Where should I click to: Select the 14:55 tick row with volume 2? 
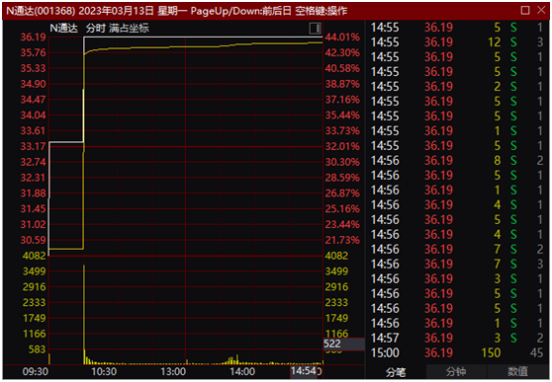pos(457,87)
